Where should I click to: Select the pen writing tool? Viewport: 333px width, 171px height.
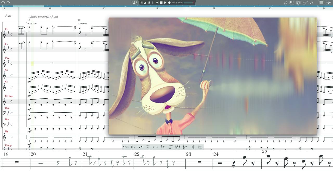286,3
